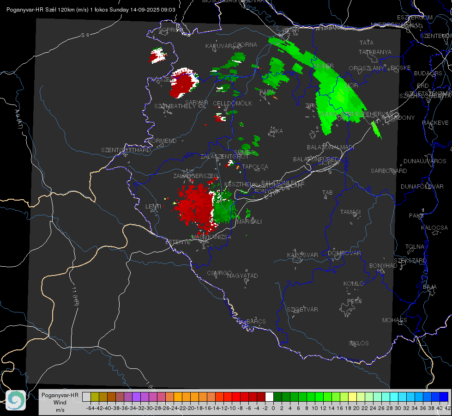Click the TATABANYA city label
The width and height of the screenshot is (452, 416).
pyautogui.click(x=375, y=52)
